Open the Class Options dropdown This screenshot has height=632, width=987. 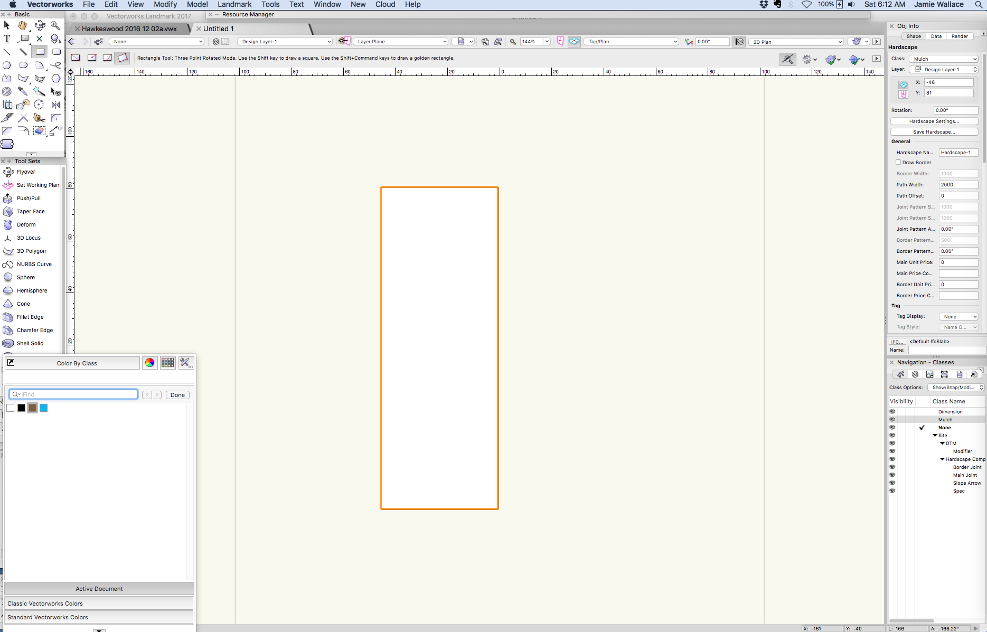955,387
